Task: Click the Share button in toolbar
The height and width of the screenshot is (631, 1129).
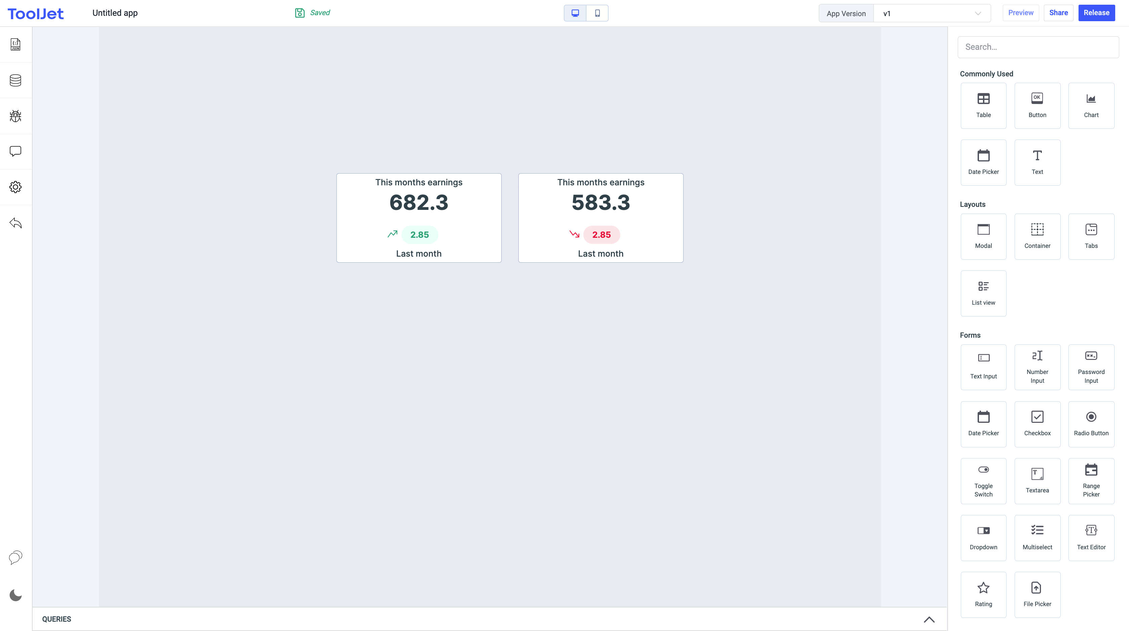Action: tap(1058, 13)
